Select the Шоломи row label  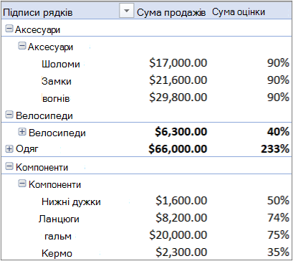61,64
